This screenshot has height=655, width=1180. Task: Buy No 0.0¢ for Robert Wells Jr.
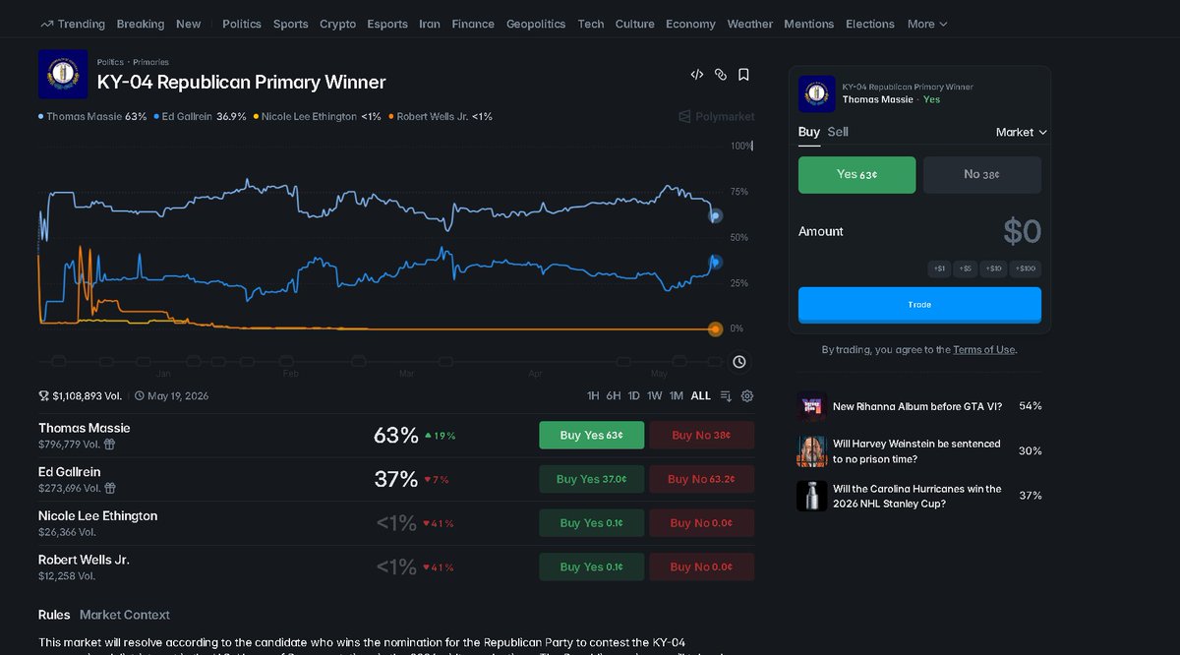[x=702, y=566]
